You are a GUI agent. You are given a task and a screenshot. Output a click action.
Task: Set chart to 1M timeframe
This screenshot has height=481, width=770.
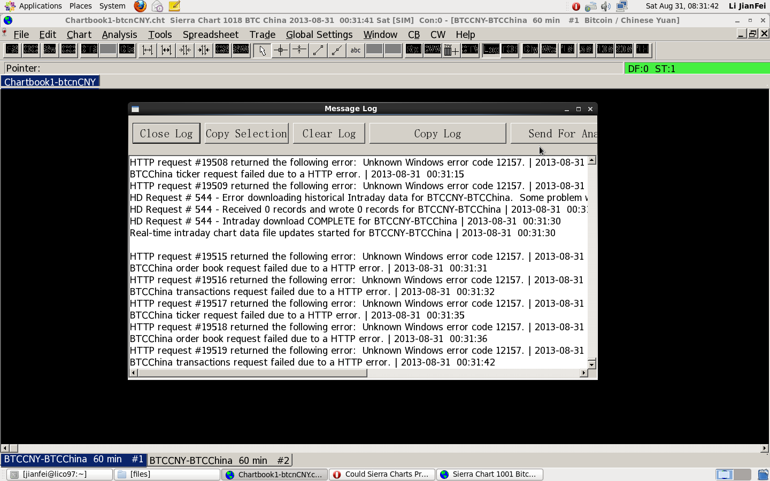568,50
